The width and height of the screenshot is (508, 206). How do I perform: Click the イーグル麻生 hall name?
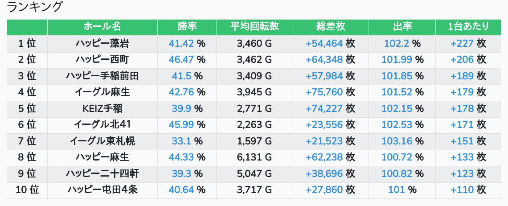pyautogui.click(x=102, y=92)
